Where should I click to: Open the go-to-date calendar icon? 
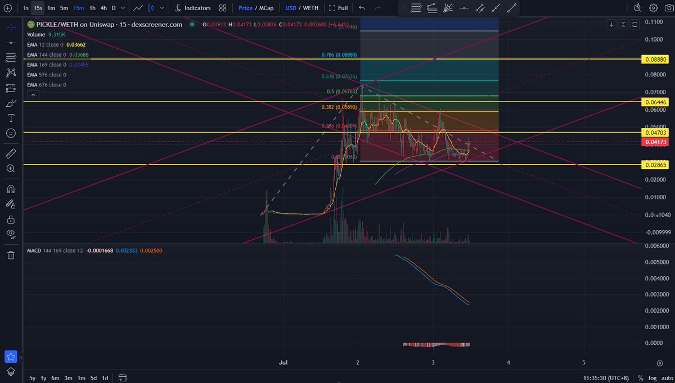(123, 377)
